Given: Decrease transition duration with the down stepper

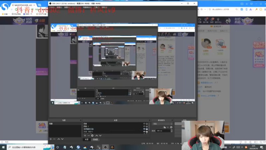Looking at the screenshot, I should tap(172, 131).
